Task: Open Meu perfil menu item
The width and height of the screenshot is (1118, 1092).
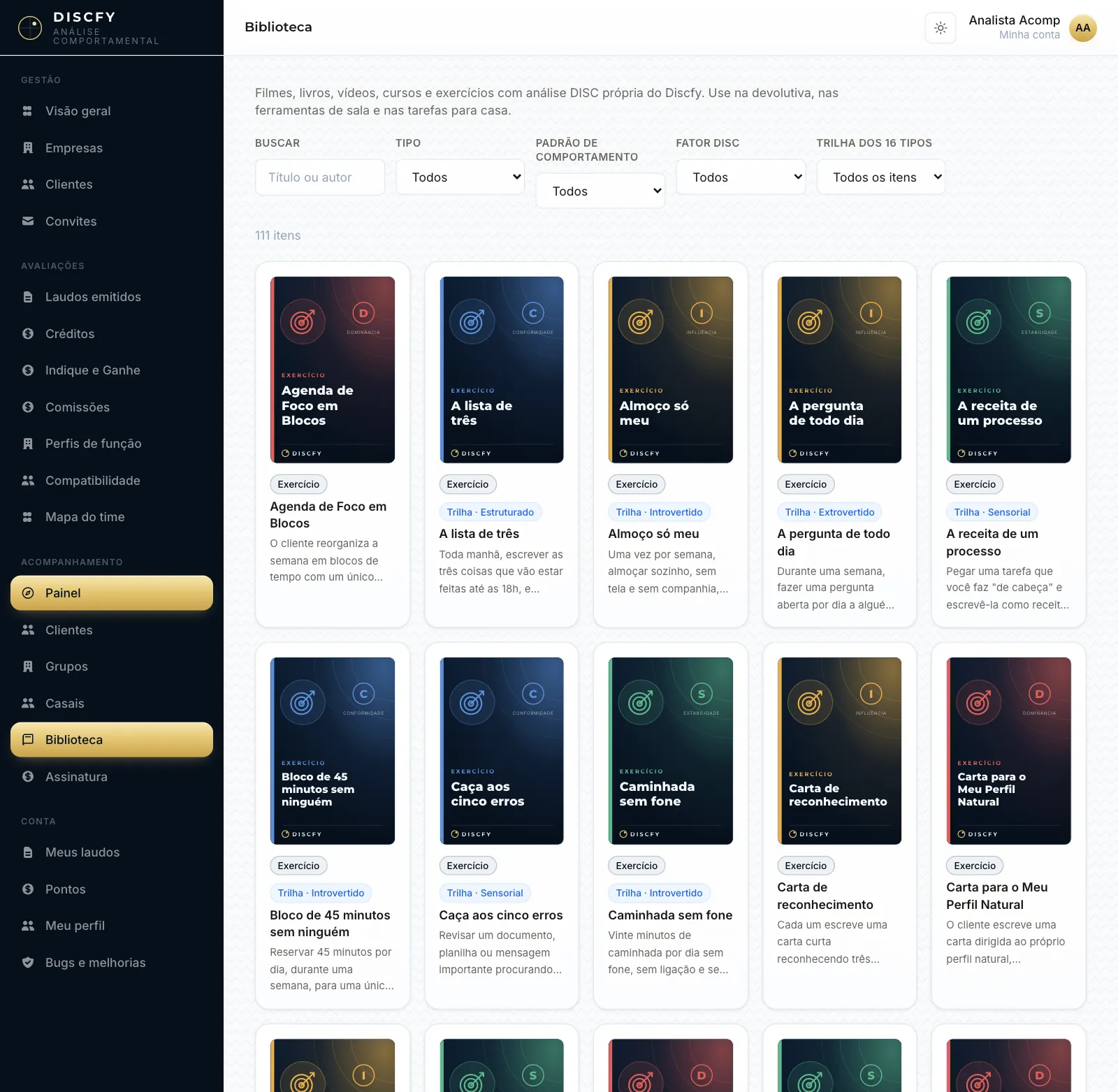Action: 112,926
